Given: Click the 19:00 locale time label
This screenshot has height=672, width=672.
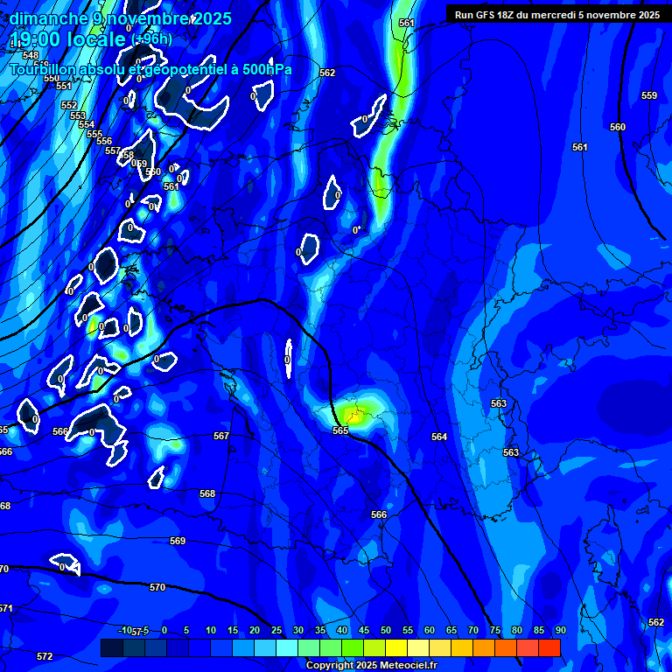Looking at the screenshot, I should click(68, 38).
